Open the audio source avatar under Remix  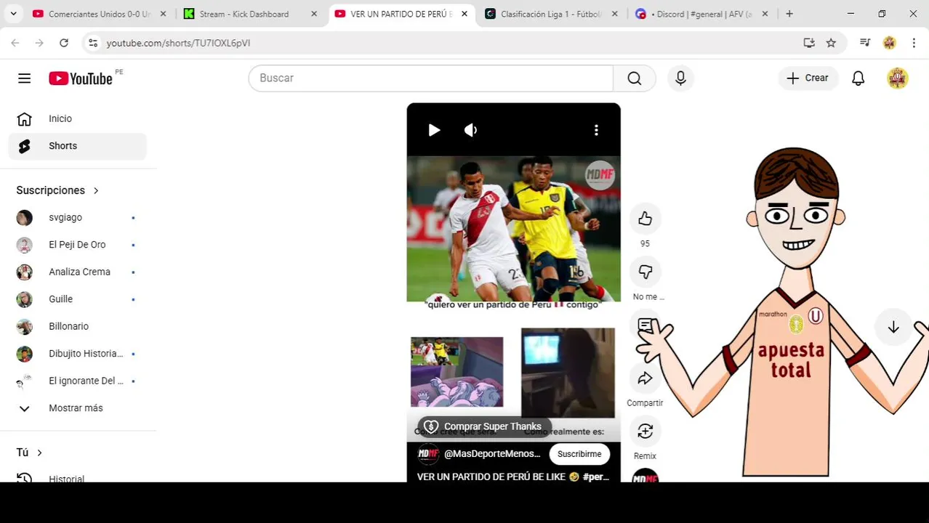(x=645, y=476)
